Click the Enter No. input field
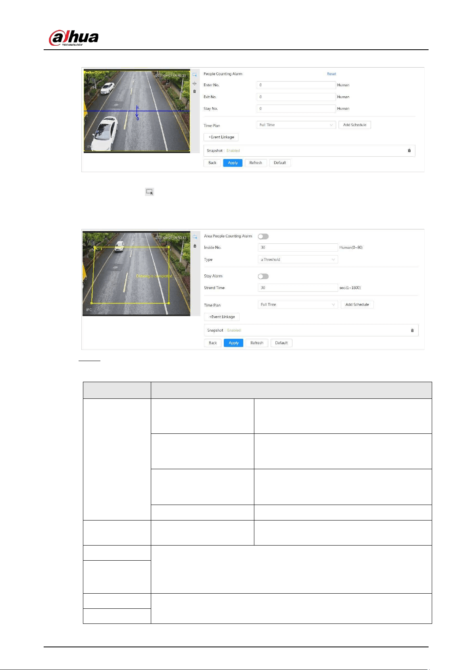 296,85
